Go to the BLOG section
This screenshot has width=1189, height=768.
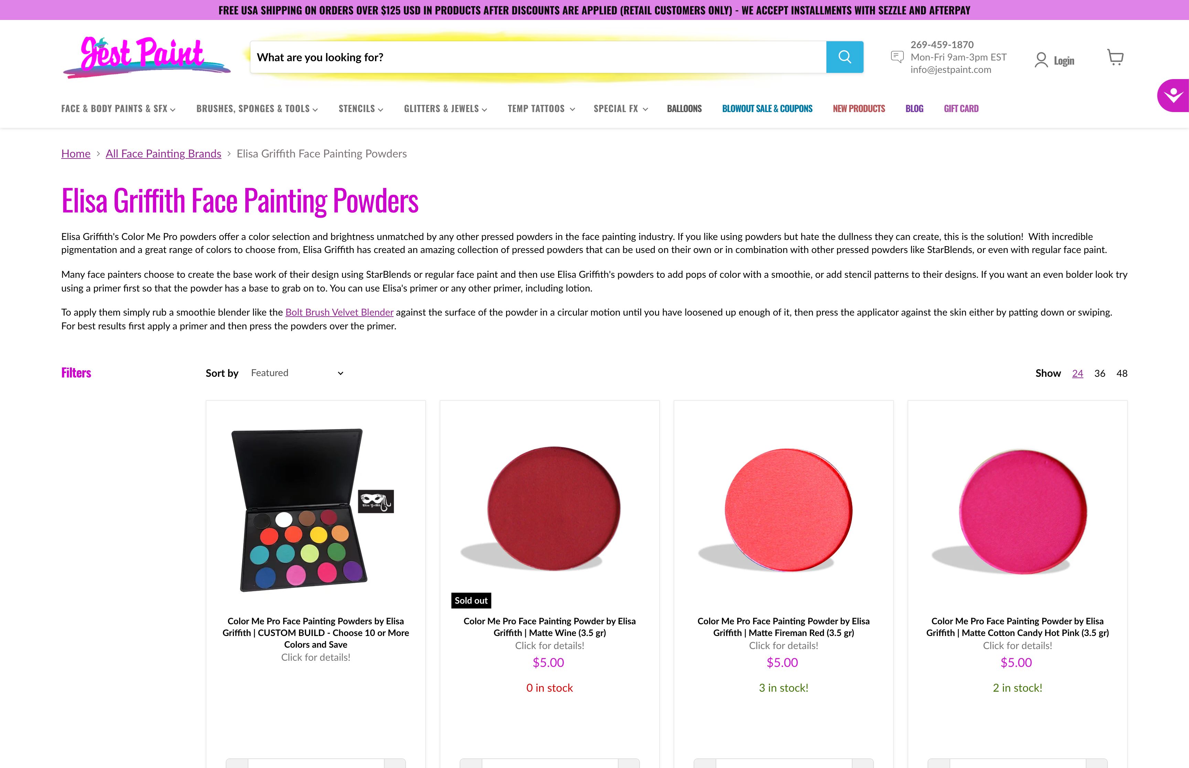(914, 108)
